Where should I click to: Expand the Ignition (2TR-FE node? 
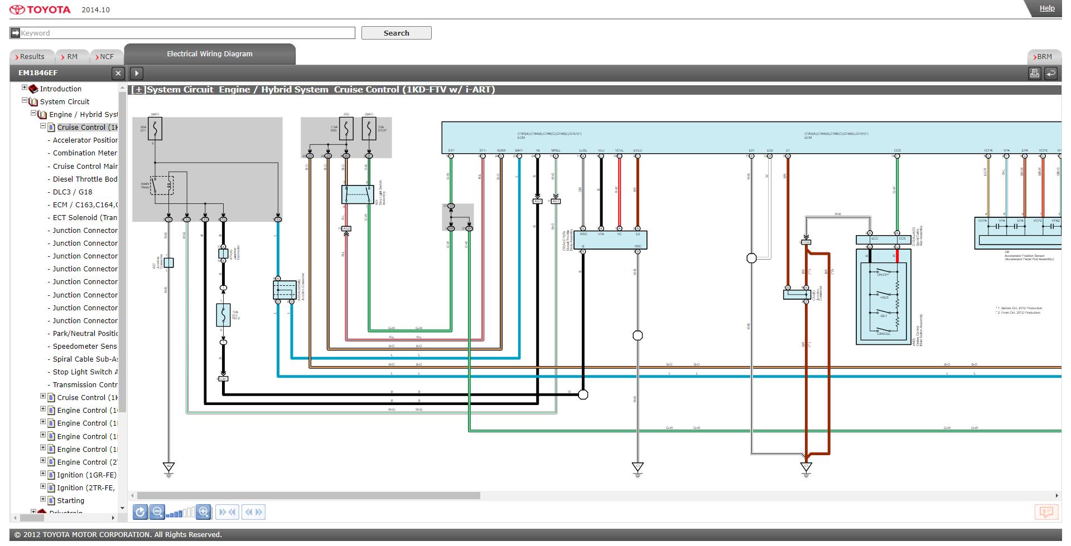coord(43,486)
